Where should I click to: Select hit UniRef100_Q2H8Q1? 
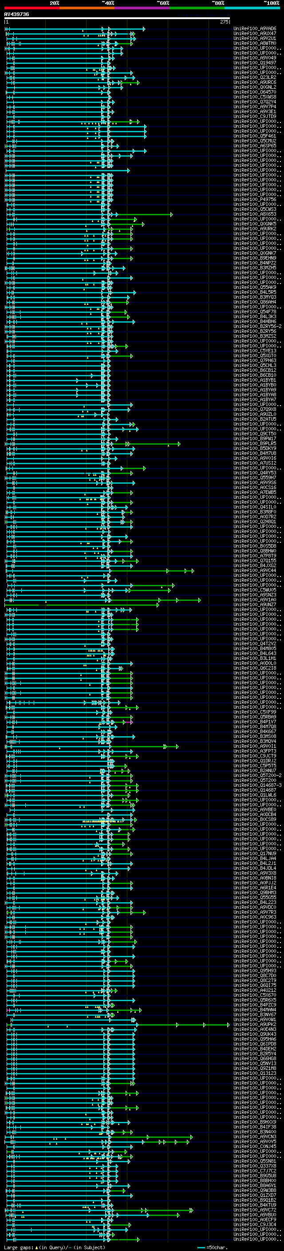[x=255, y=521]
